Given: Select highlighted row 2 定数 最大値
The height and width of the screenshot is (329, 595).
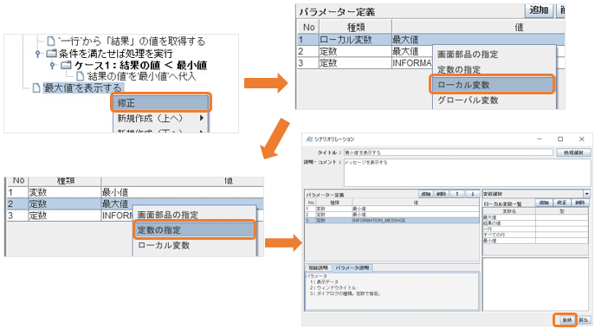Looking at the screenshot, I should point(135,203).
